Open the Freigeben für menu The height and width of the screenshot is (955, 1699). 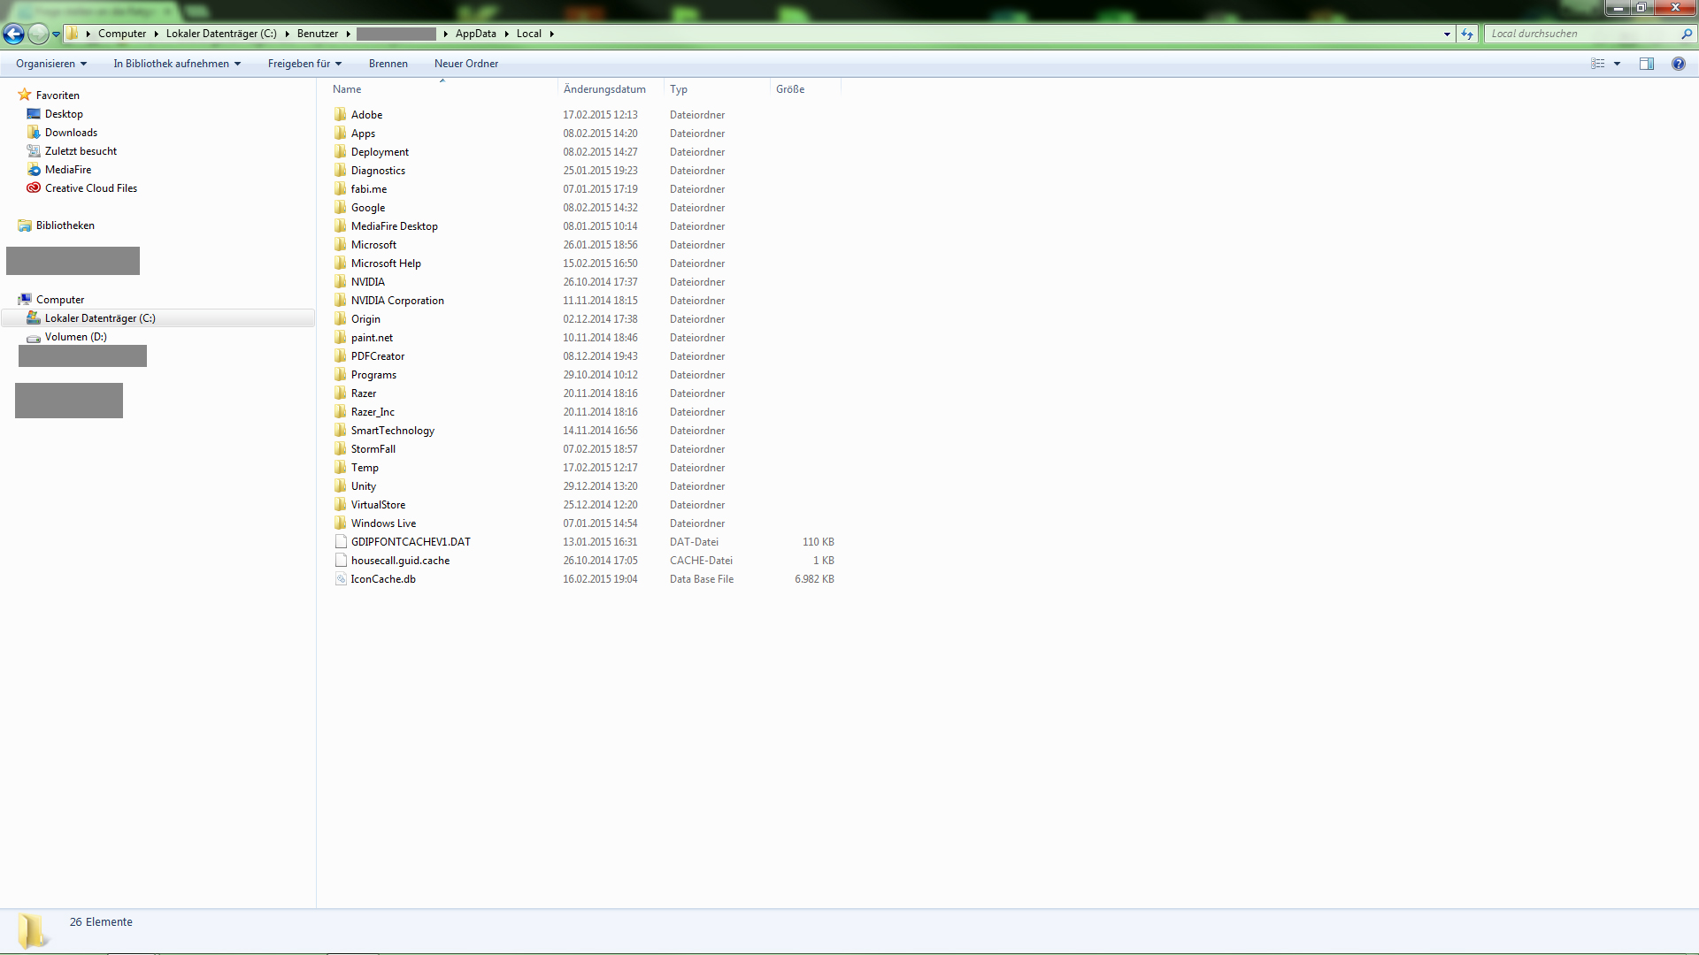pos(304,64)
